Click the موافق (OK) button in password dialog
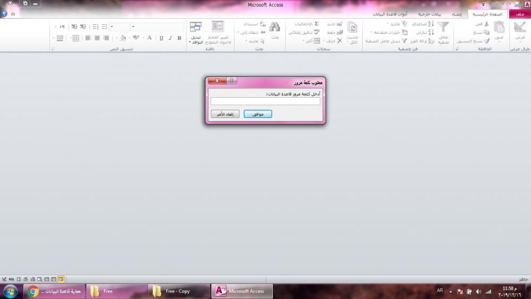 pos(258,114)
